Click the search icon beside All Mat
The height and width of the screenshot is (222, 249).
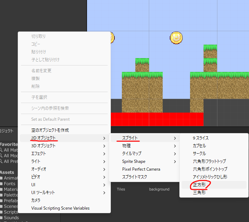[x=1, y=150]
